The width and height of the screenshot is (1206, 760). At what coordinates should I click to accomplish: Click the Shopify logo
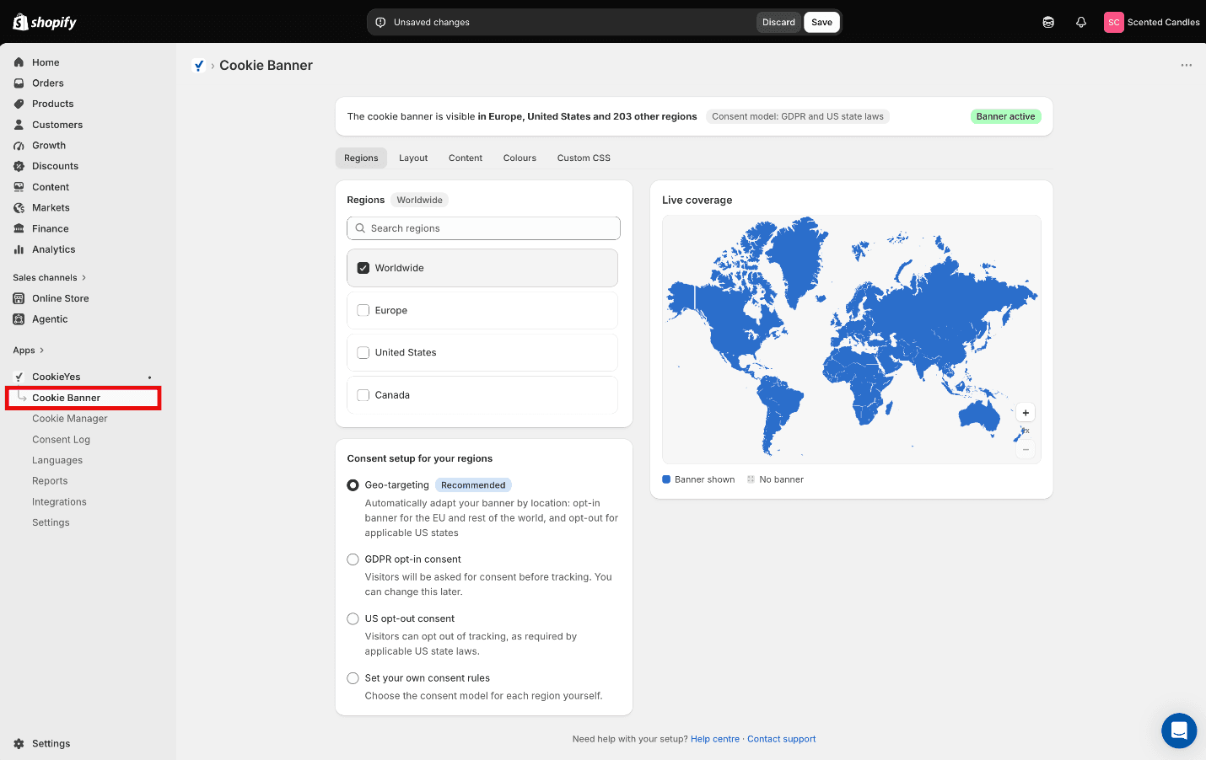45,22
